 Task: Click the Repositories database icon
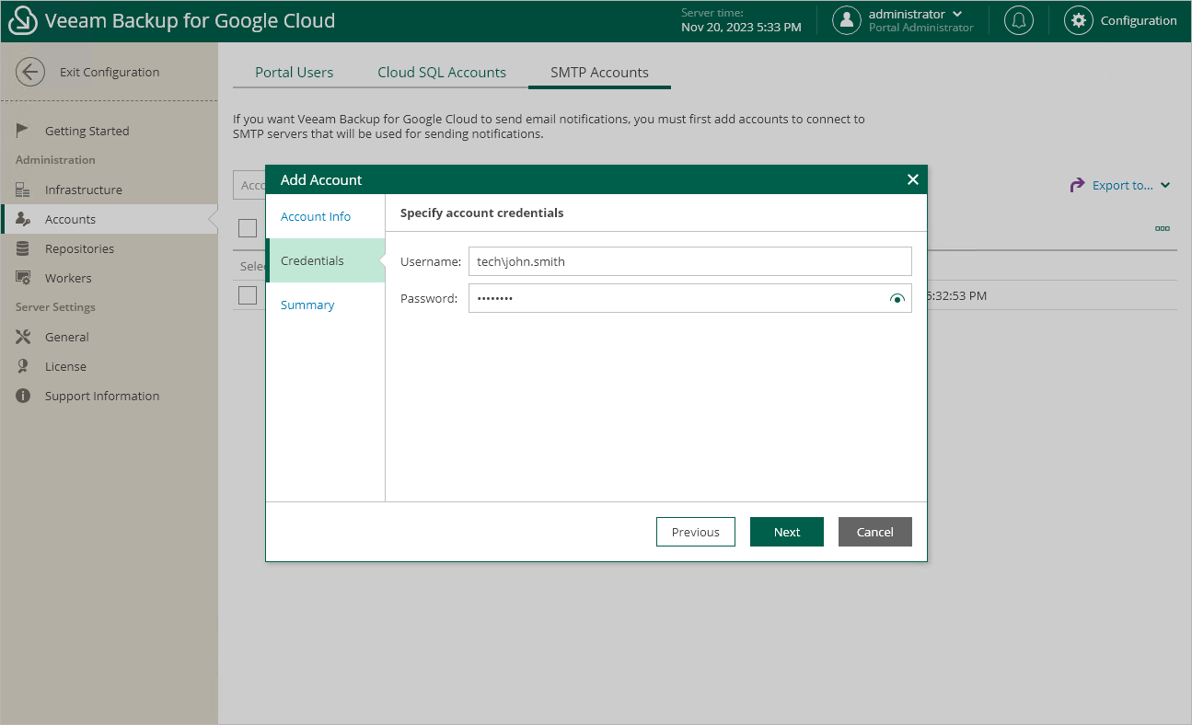click(23, 248)
